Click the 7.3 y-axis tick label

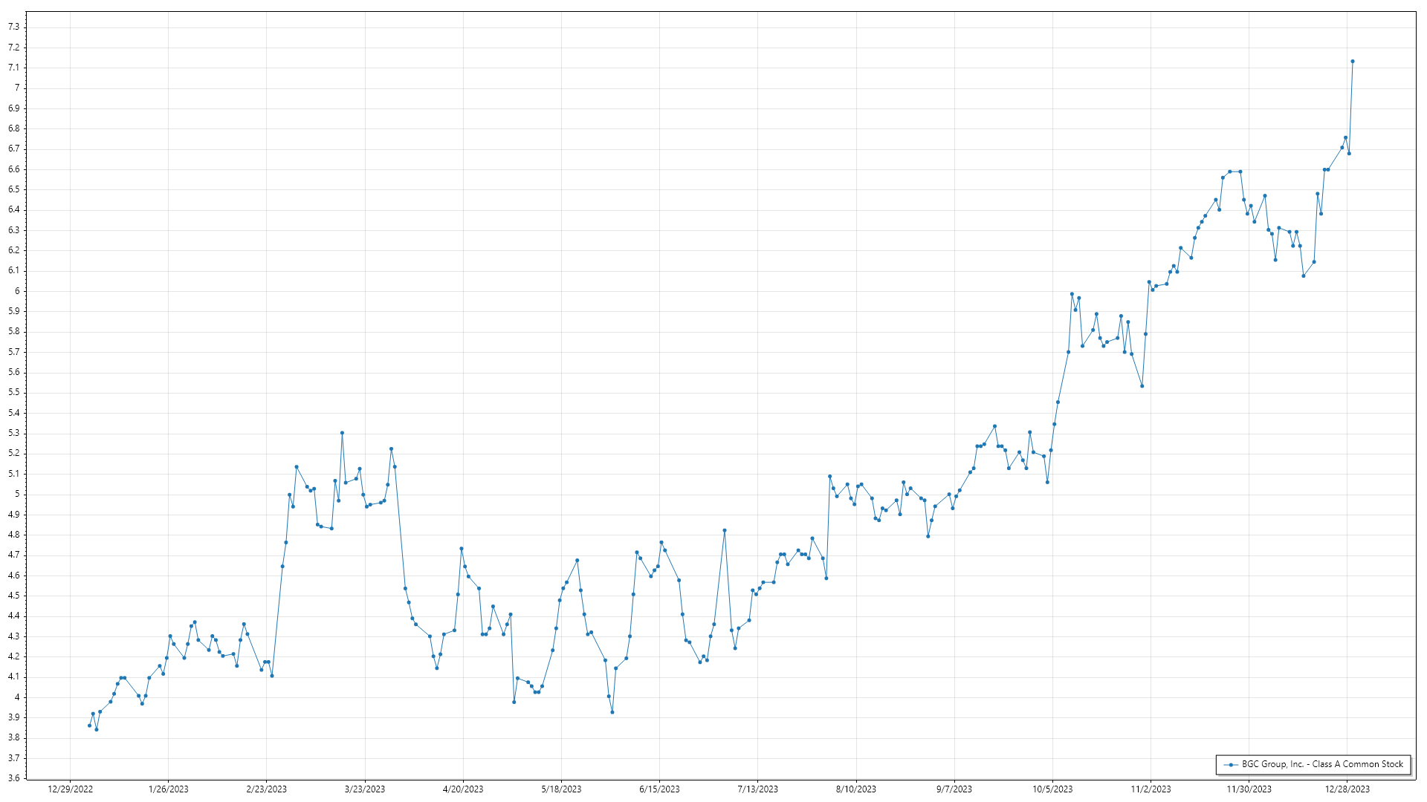tap(14, 27)
